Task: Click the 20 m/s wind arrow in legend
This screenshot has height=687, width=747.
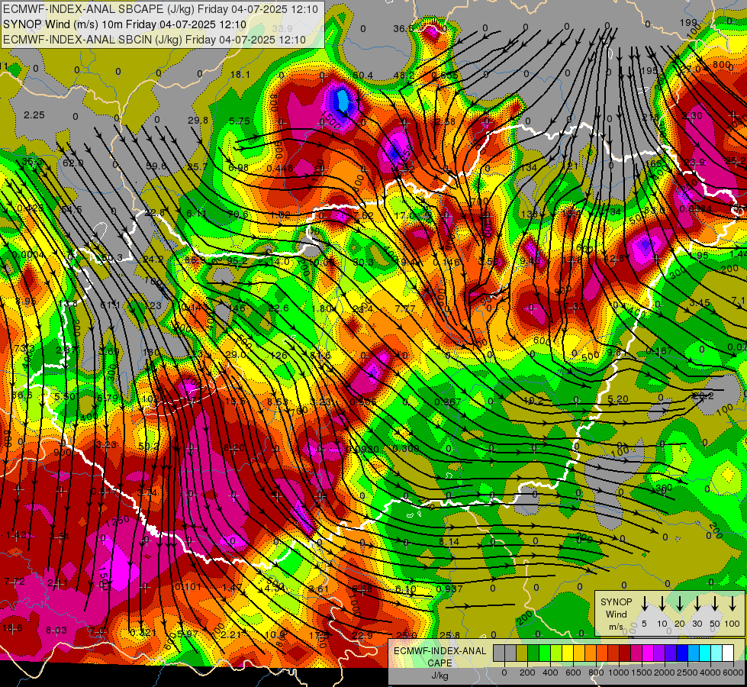Action: [x=679, y=603]
